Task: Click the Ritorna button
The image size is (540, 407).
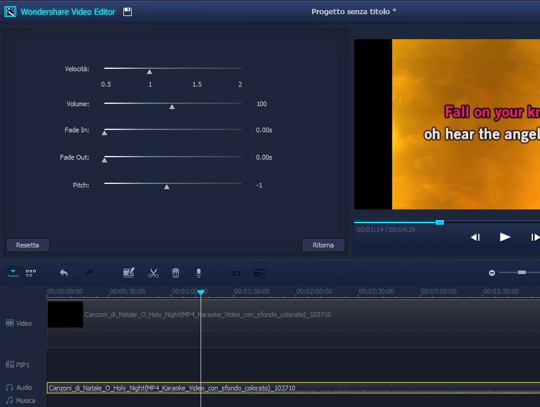Action: tap(323, 245)
